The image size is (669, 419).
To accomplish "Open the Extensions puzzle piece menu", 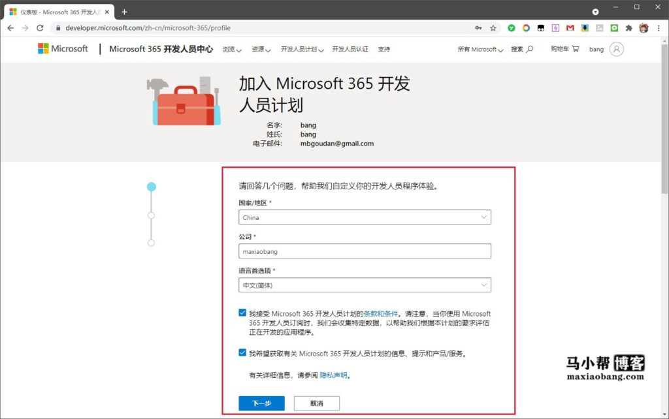I will 629,27.
